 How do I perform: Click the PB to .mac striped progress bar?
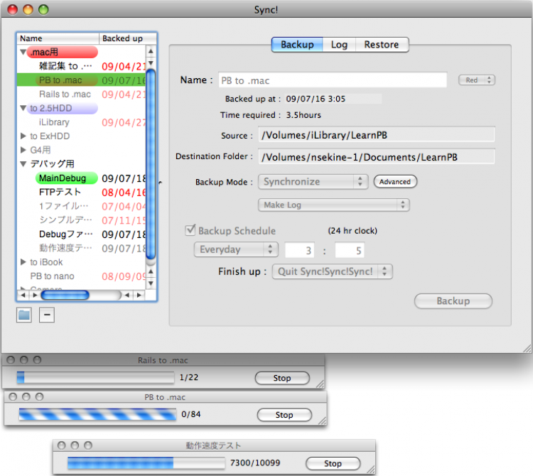click(97, 414)
